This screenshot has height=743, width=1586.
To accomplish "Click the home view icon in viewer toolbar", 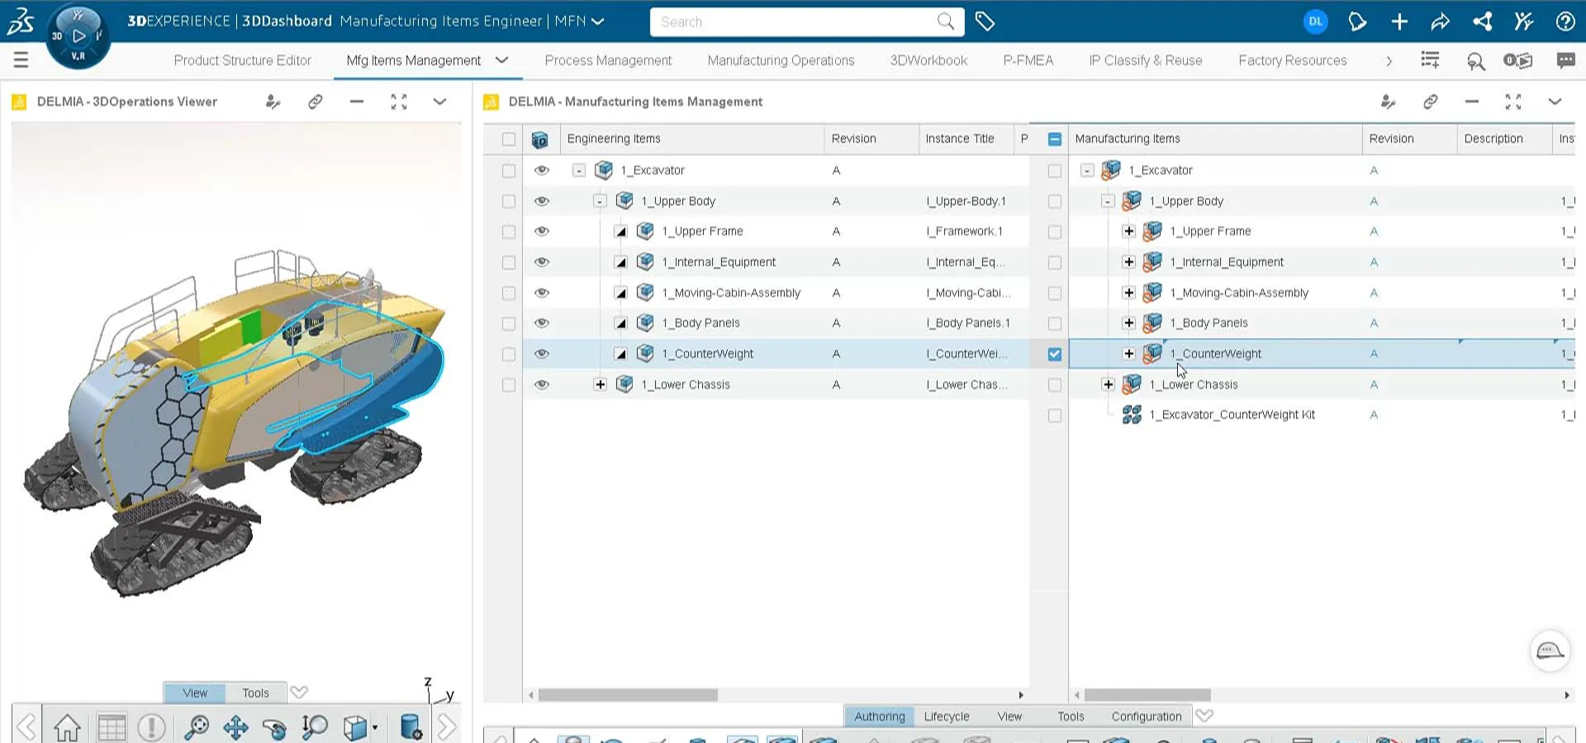I will pos(68,727).
